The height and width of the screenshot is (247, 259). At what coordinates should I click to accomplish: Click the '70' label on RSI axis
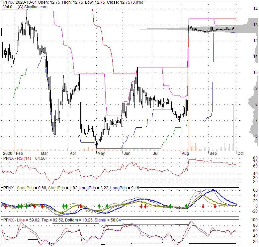[255, 162]
